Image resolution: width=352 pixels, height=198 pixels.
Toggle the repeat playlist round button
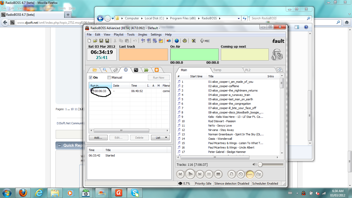(259, 175)
